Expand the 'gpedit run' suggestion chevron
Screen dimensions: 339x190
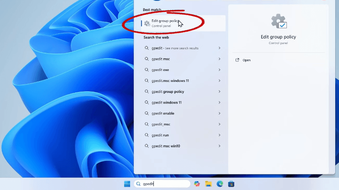pos(220,135)
